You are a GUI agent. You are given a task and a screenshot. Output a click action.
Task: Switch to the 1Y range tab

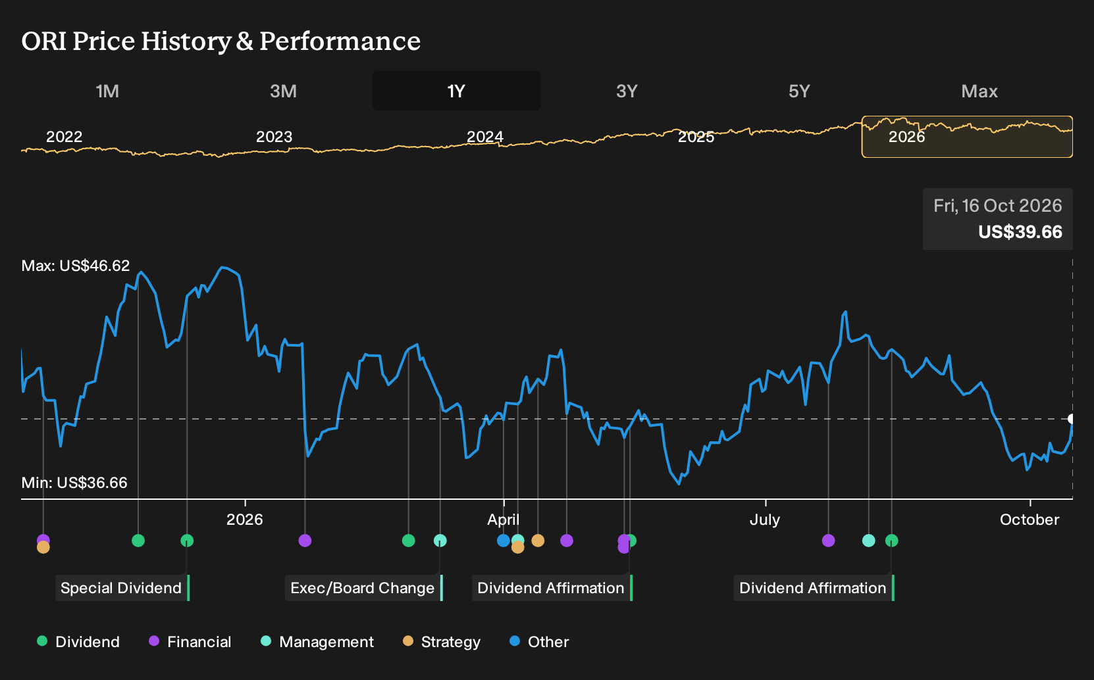[x=457, y=91]
